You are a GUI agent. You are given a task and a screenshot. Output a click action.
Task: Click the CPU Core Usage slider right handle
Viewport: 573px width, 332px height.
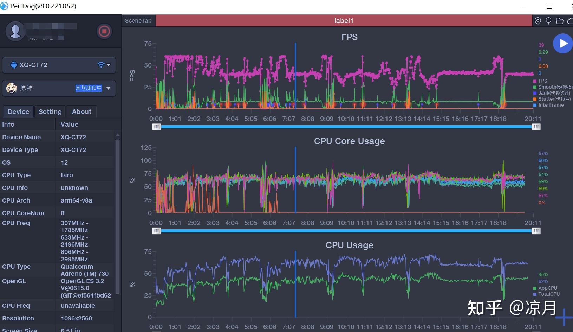(536, 231)
